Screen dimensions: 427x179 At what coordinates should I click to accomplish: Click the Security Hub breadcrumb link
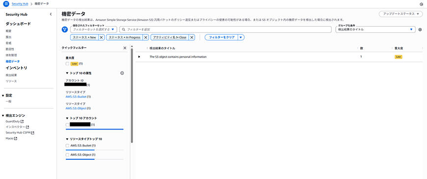20,4
